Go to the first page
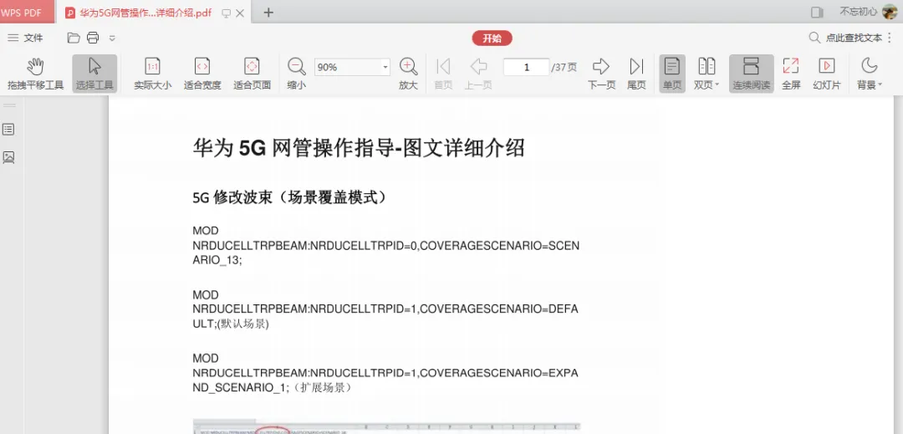 [x=443, y=74]
